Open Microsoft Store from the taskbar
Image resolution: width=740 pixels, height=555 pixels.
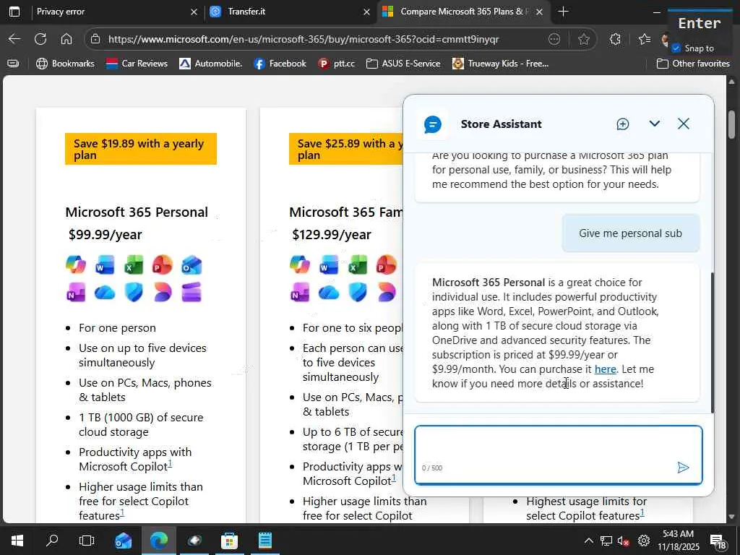(x=229, y=541)
